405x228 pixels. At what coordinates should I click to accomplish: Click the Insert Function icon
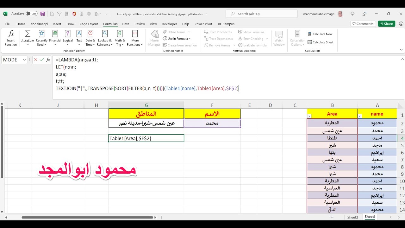point(11,38)
